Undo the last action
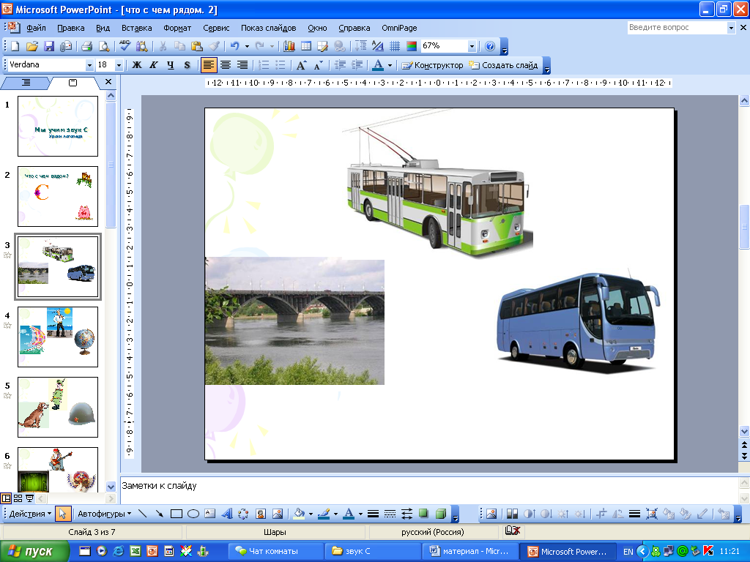The image size is (750, 562). (234, 46)
